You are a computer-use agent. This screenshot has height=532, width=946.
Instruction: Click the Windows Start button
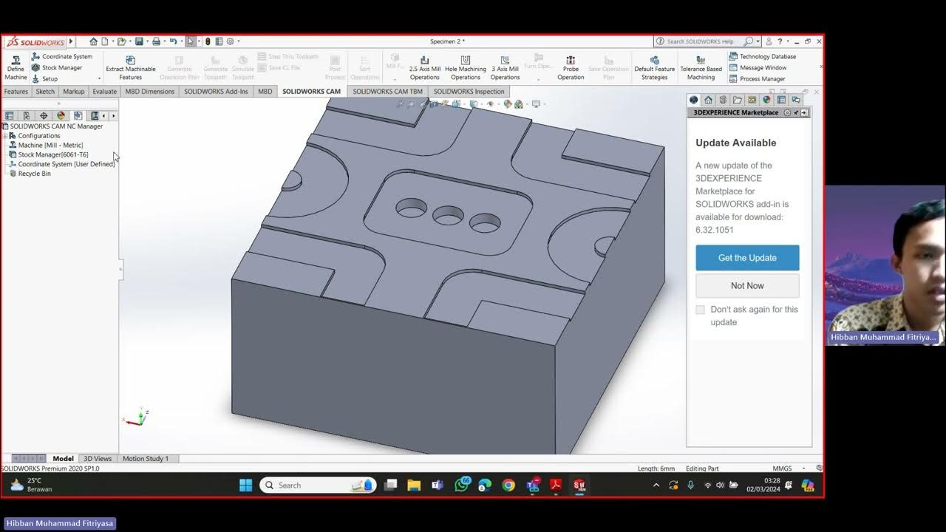[246, 485]
